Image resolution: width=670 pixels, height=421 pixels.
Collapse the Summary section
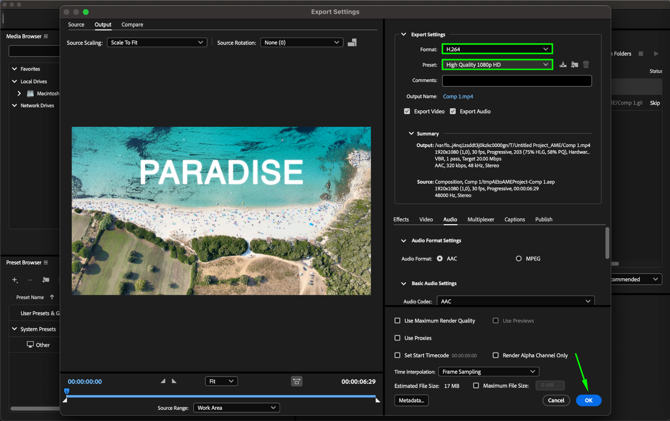tap(411, 133)
